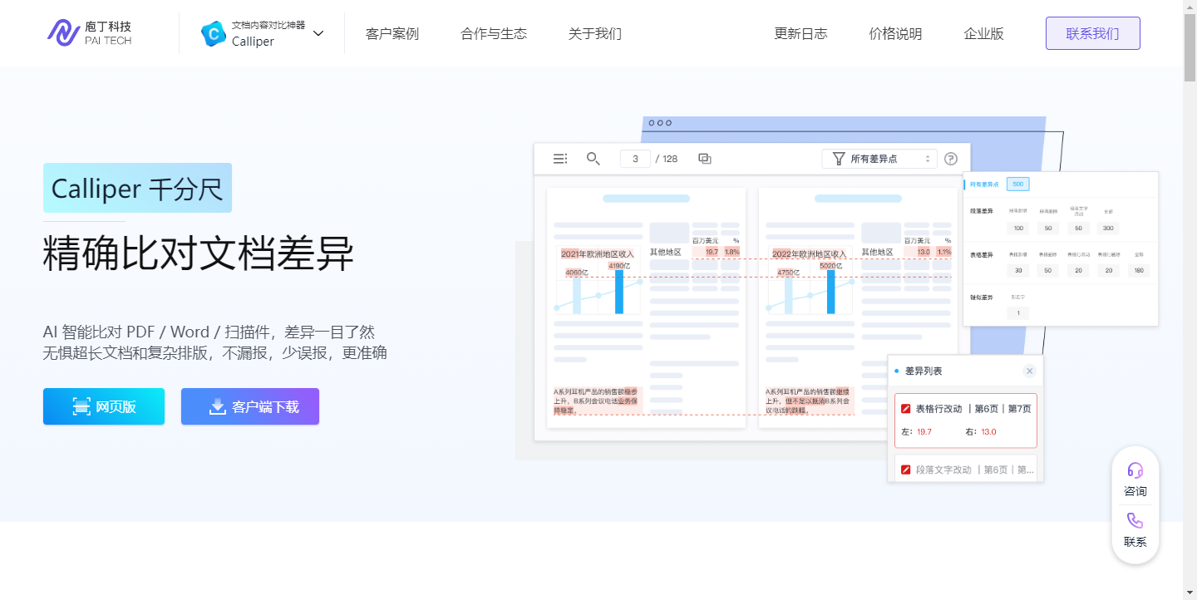1197x600 pixels.
Task: Click the 文档内容对比神器 Calliper label
Action: coord(268,33)
